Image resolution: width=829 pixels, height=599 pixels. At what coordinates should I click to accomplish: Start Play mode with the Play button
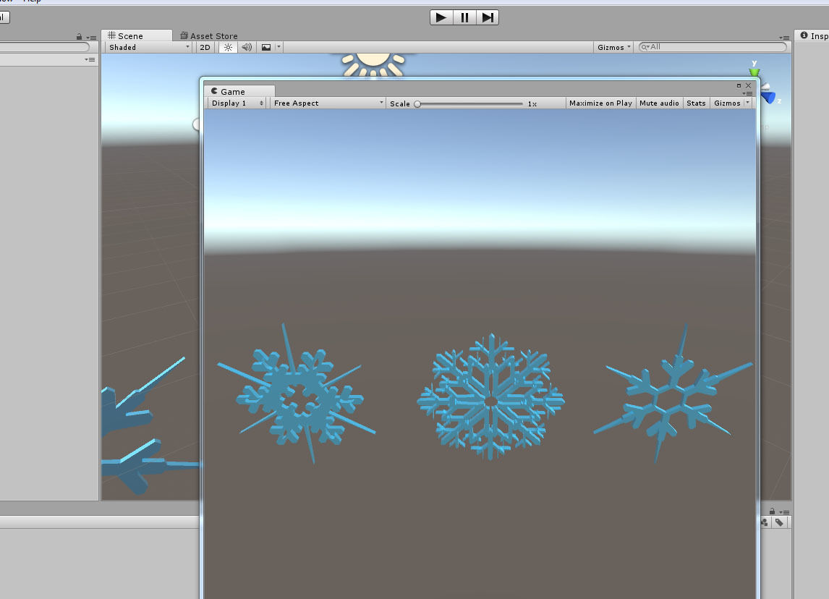coord(441,17)
